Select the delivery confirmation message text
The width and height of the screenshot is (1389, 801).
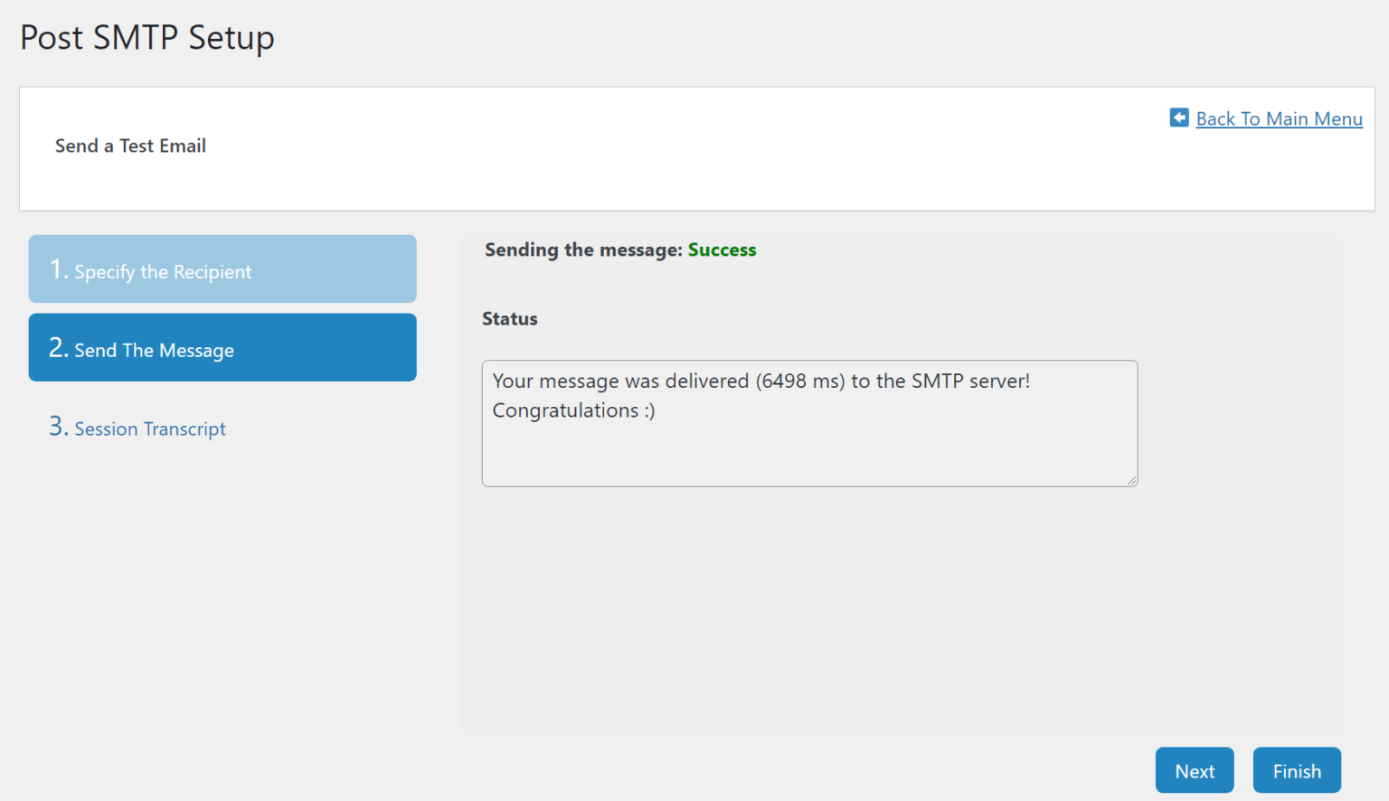761,381
